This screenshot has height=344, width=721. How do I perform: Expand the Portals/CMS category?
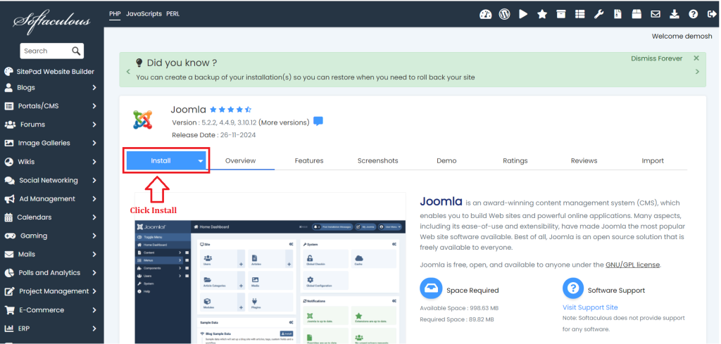coord(51,106)
